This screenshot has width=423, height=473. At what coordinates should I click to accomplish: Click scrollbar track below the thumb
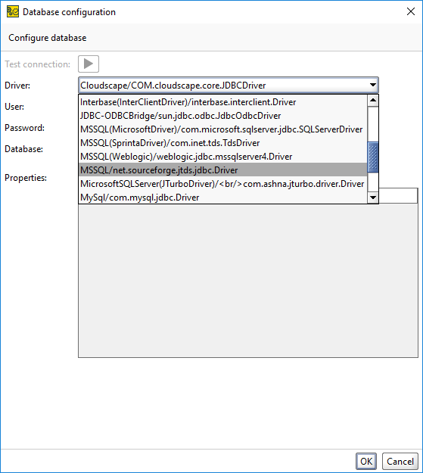[x=373, y=182]
